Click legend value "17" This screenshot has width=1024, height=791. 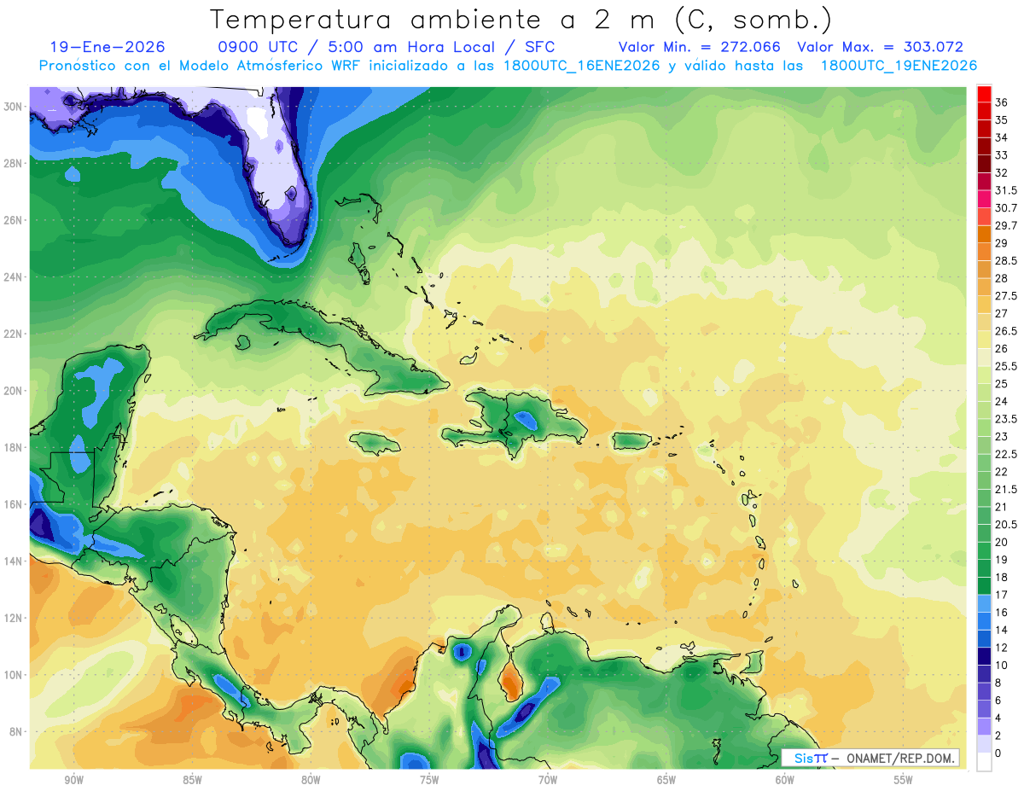(1001, 595)
